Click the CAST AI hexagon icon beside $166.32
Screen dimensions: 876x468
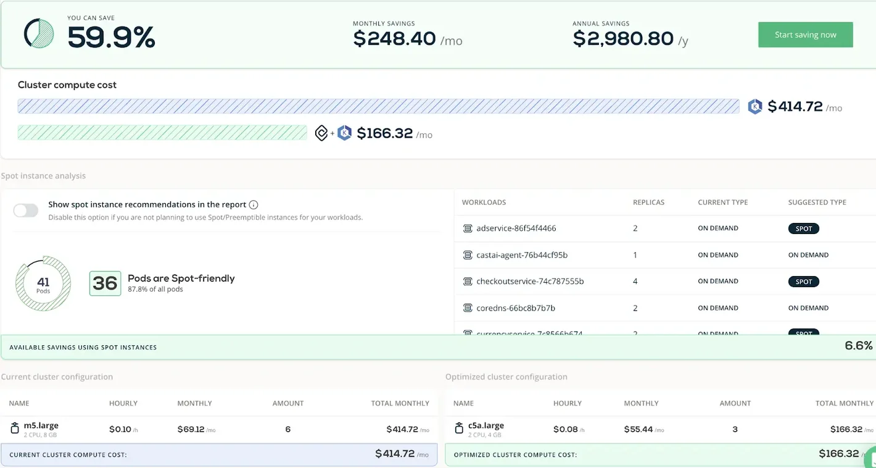tap(344, 132)
